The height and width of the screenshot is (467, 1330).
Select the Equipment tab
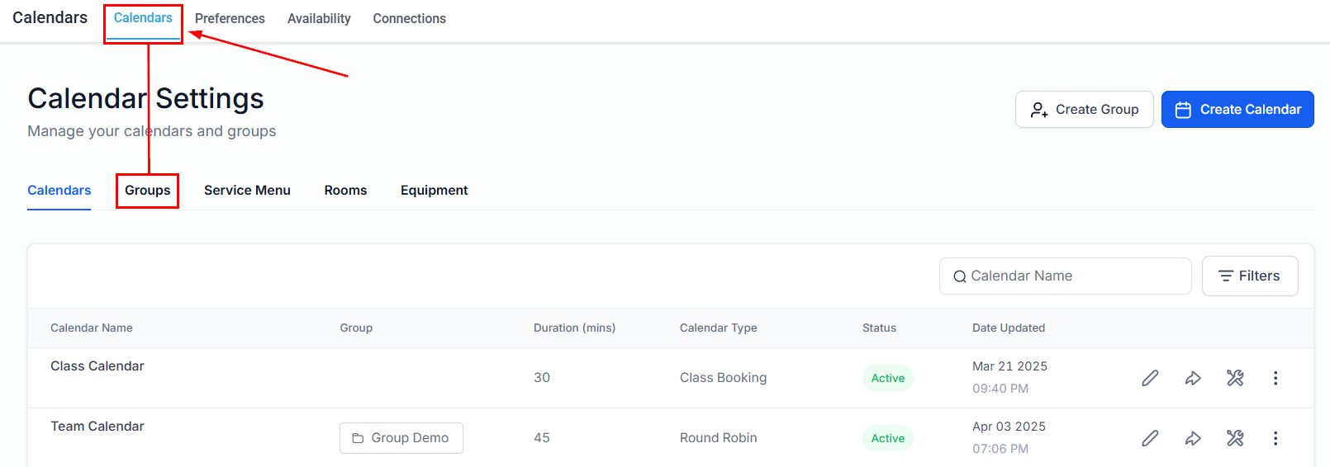tap(434, 191)
